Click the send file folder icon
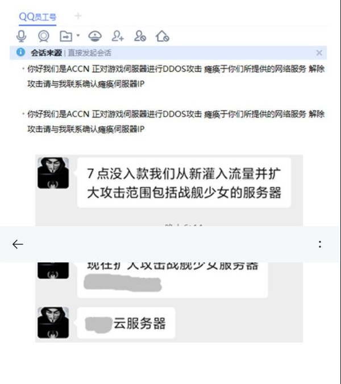341x384 pixels. pyautogui.click(x=66, y=36)
